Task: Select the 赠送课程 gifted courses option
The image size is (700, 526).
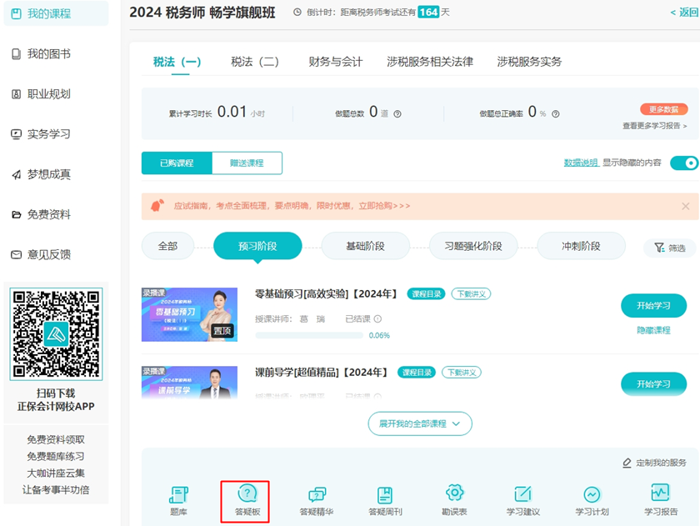Action: coord(247,163)
